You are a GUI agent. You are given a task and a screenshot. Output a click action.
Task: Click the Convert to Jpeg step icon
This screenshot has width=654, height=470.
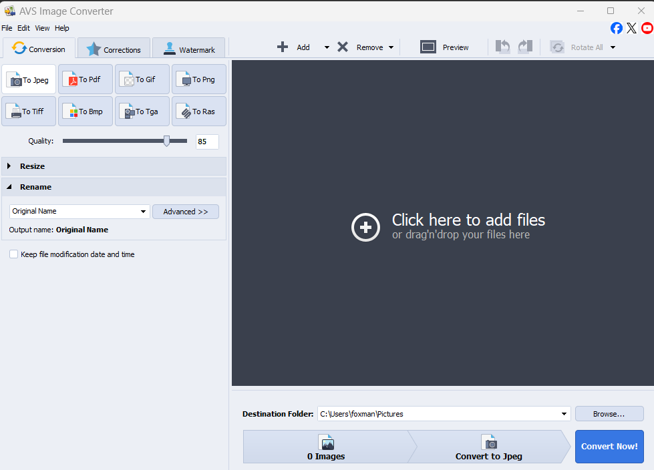click(489, 442)
